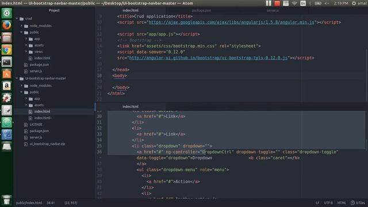Click the keyboard layout indicator in top bar
The image size is (368, 207).
303,3
